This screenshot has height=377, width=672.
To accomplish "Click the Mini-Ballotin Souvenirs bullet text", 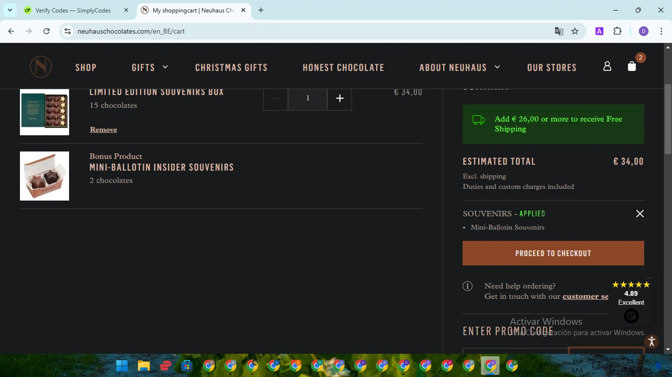I will 507,228.
